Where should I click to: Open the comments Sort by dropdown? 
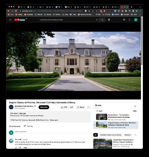coord(28,126)
